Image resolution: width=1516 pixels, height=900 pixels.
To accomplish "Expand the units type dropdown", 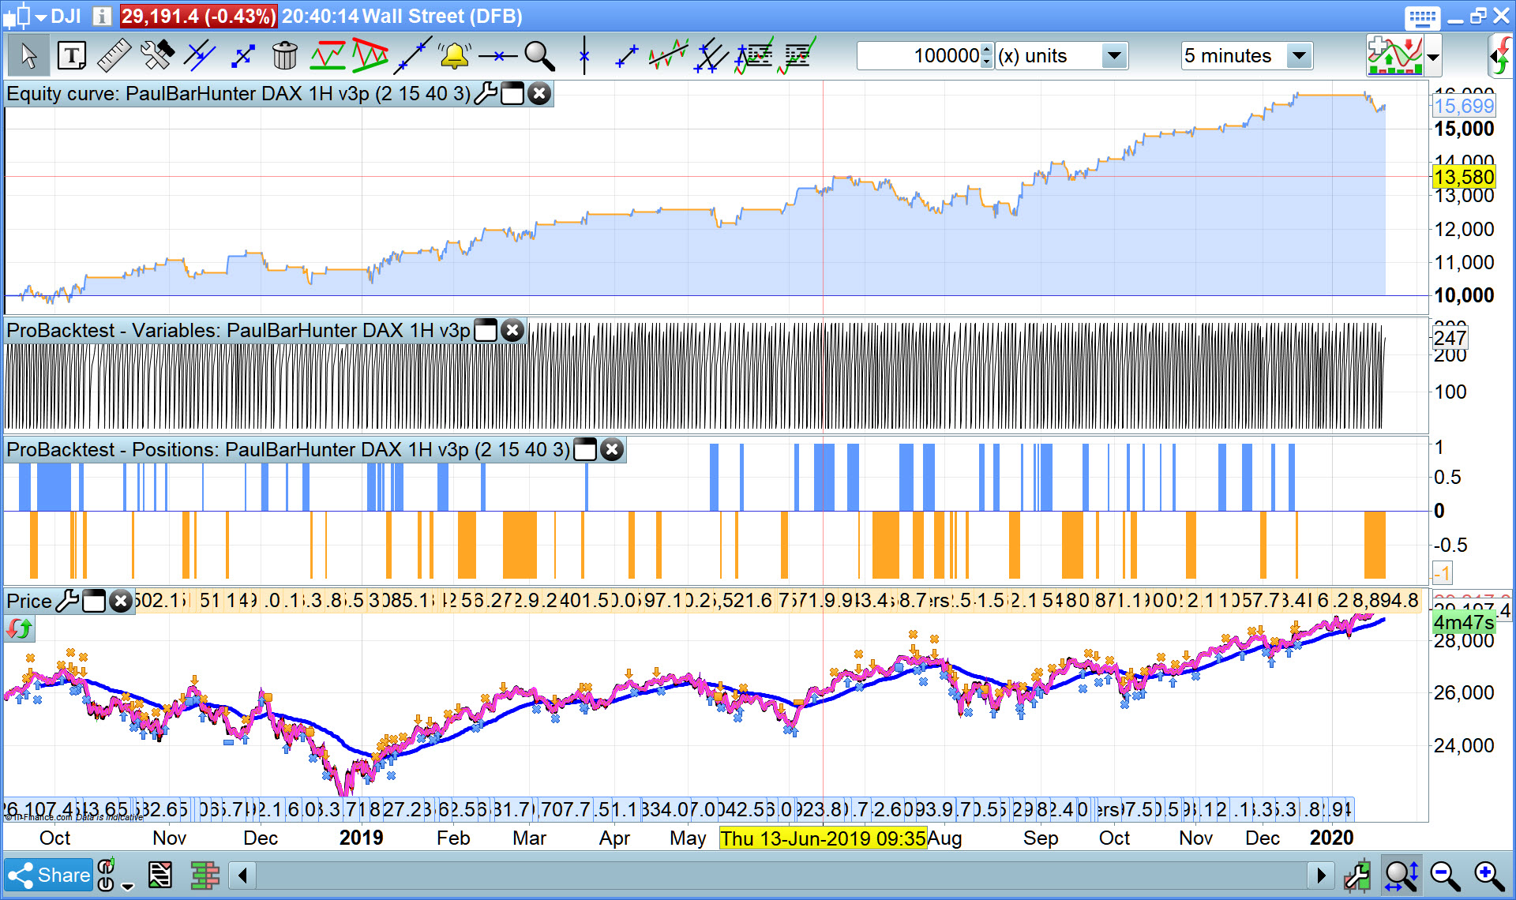I will click(x=1113, y=56).
